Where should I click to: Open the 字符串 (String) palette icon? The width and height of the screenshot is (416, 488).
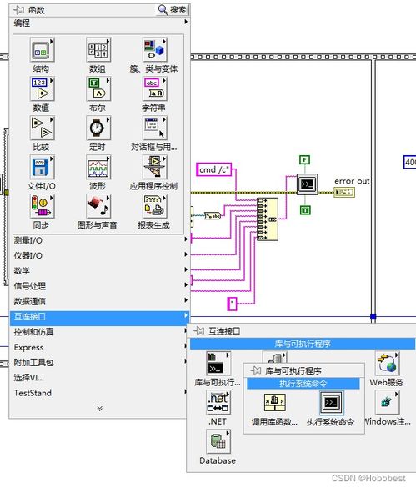point(154,89)
